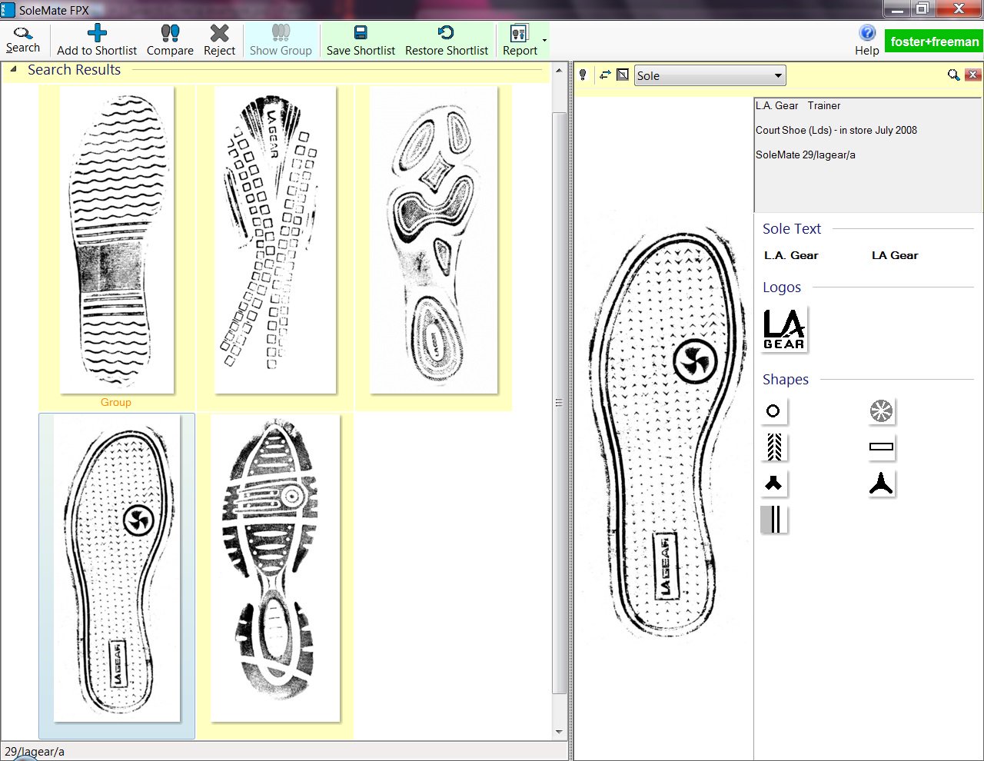This screenshot has width=984, height=761.
Task: Select the large three-pronged shape icon
Action: (881, 483)
